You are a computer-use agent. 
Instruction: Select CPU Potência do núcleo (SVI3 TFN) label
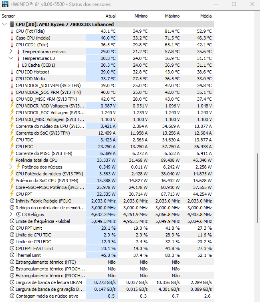49,174
